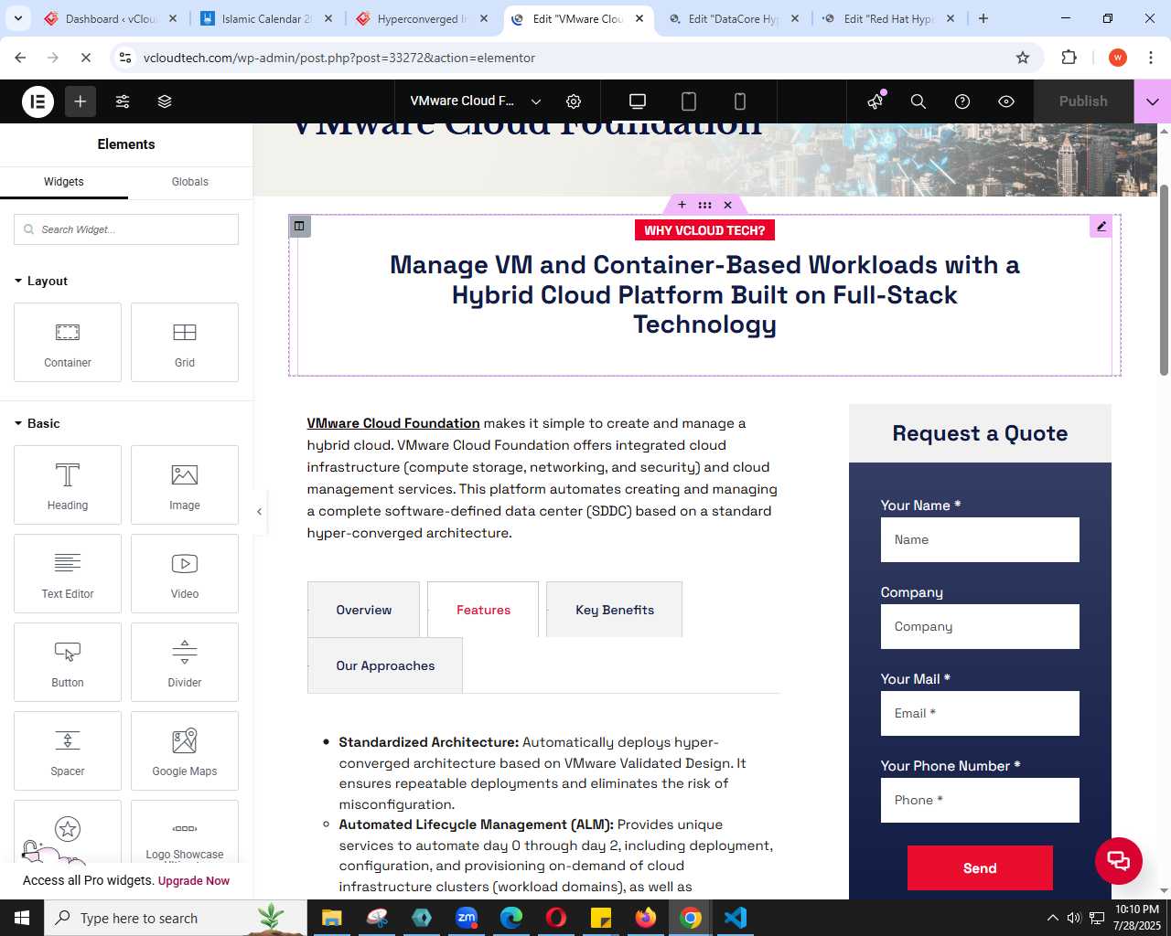Bookmark page with the star icon
The image size is (1171, 936).
tap(1023, 58)
